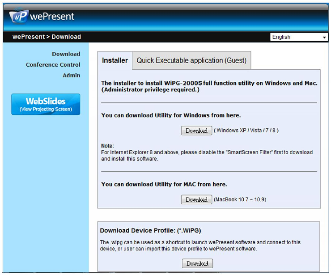Download the .WiPG device profile
This screenshot has height=275, width=331.
(x=197, y=264)
